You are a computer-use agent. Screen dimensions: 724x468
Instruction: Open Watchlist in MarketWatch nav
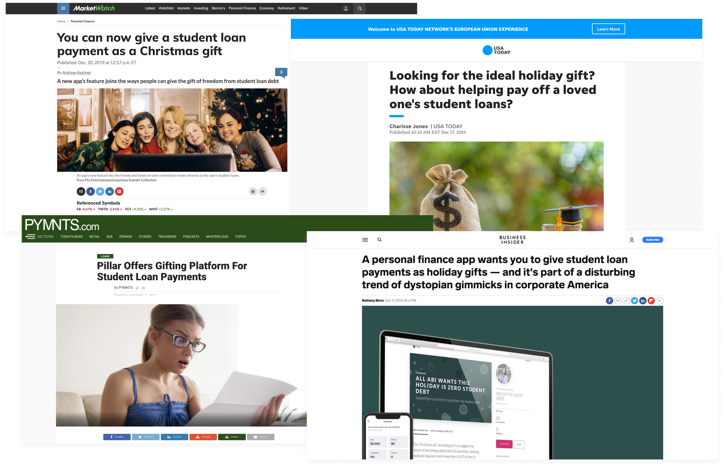click(x=166, y=8)
